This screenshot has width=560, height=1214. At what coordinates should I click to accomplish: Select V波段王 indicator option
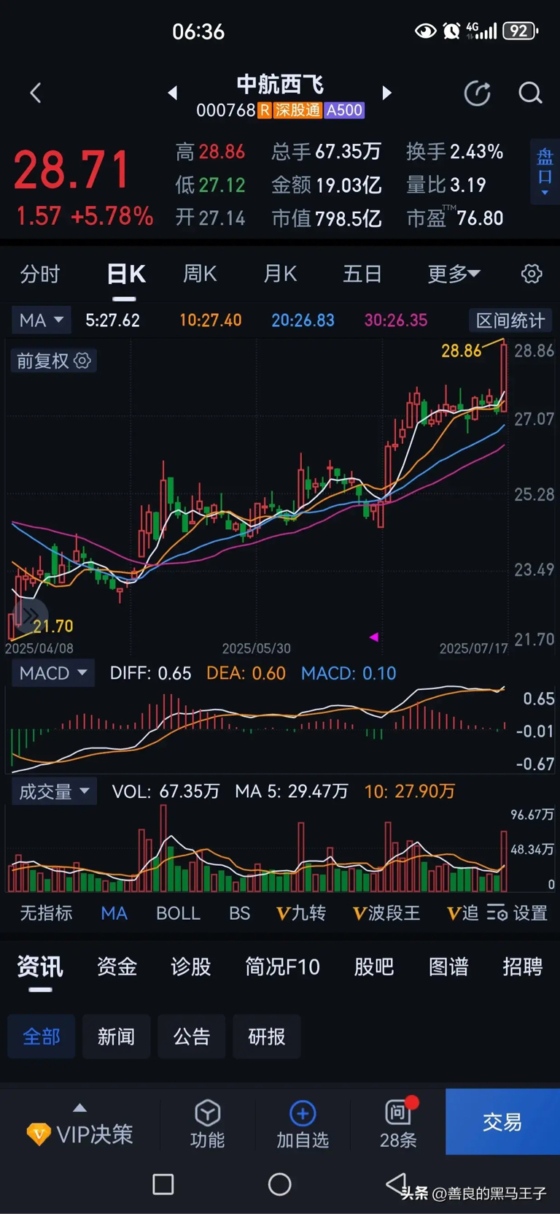click(x=386, y=913)
